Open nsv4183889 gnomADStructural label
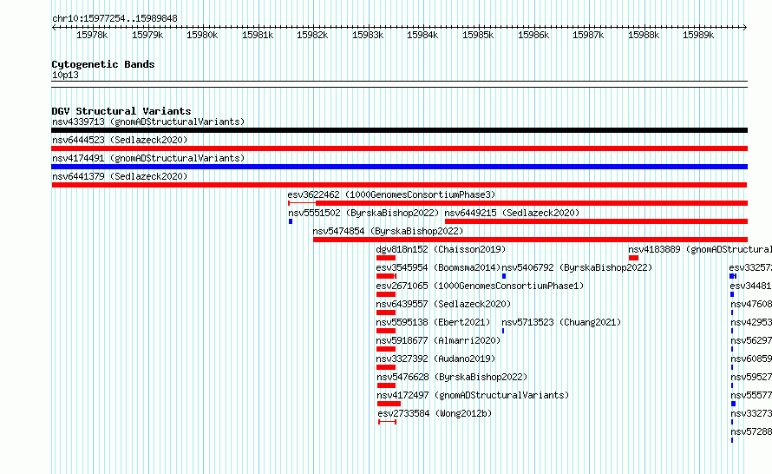The image size is (772, 474). click(x=700, y=249)
